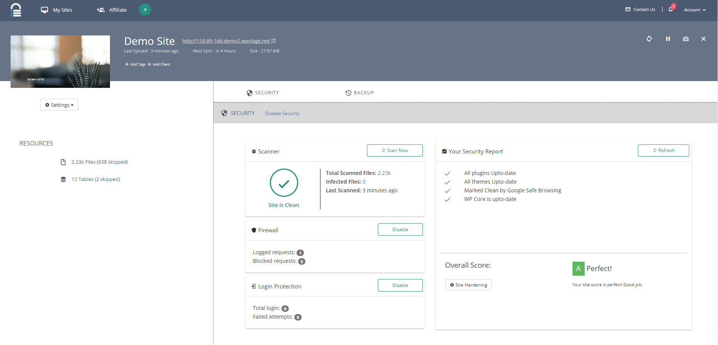This screenshot has height=345, width=718.
Task: Click the Disable Security link
Action: click(282, 113)
